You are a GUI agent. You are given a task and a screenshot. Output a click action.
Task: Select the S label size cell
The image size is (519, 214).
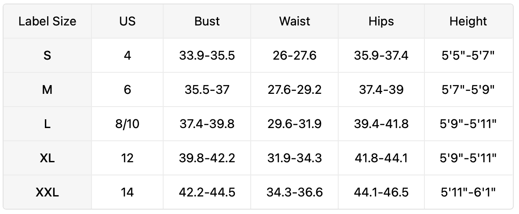point(47,56)
